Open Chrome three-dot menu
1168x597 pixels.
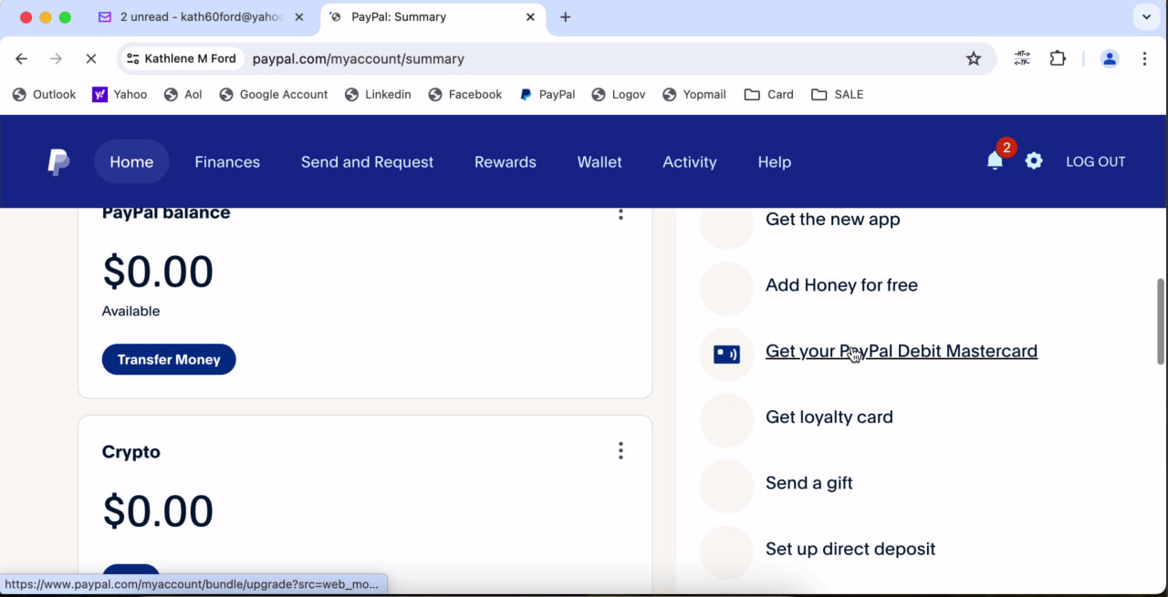pyautogui.click(x=1144, y=58)
